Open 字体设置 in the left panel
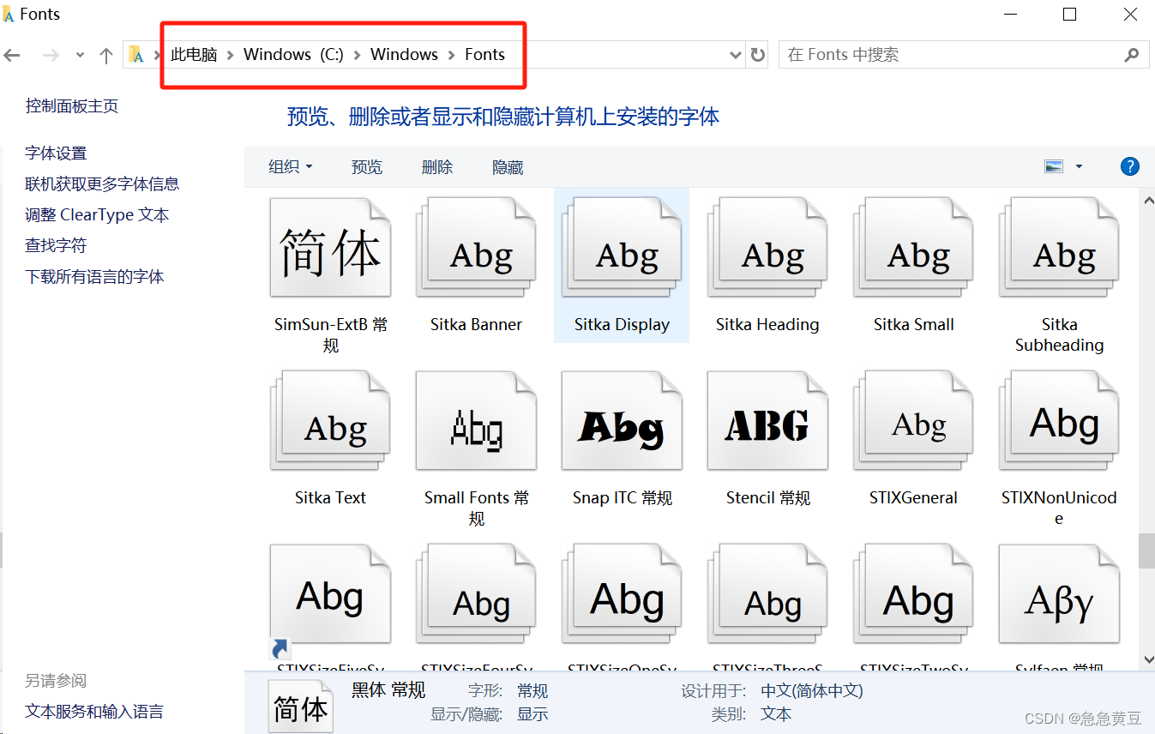 pos(56,153)
